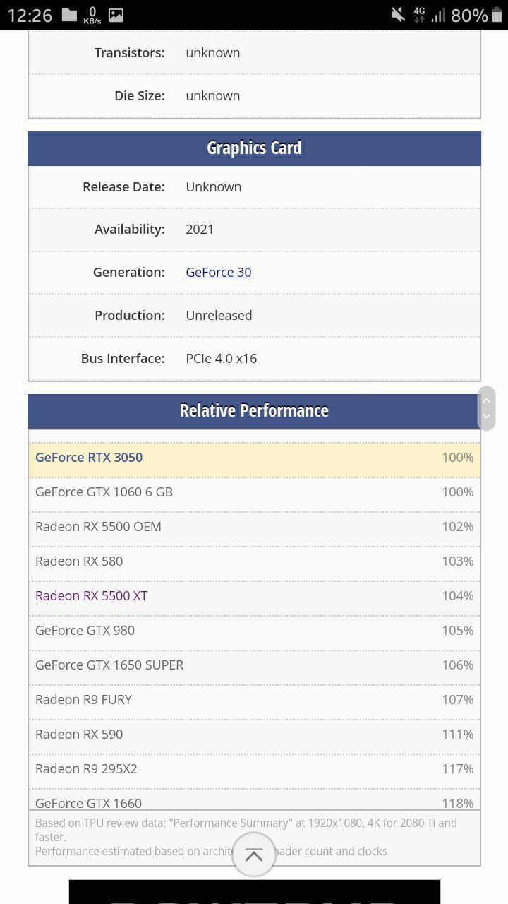508x904 pixels.
Task: Tap the Availability label
Action: tap(130, 229)
